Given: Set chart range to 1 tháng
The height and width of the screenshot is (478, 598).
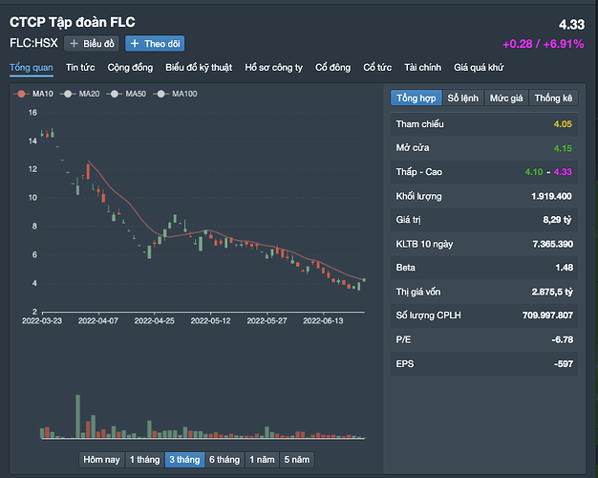Looking at the screenshot, I should tap(145, 459).
